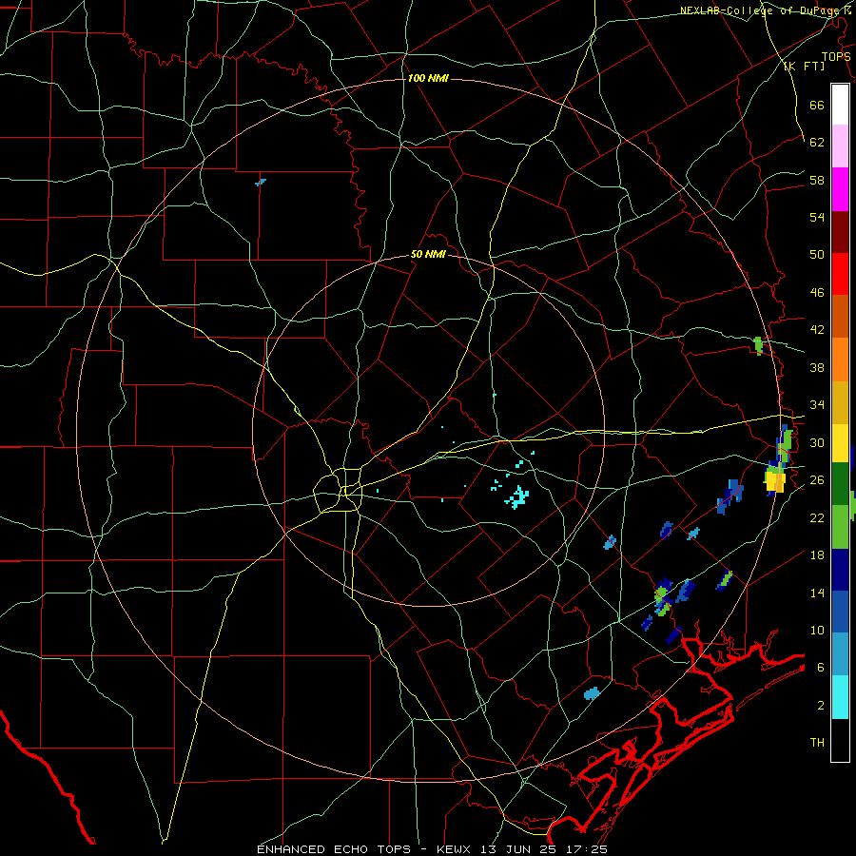
Task: Click the light blue echo blob in the far south
Action: click(592, 693)
